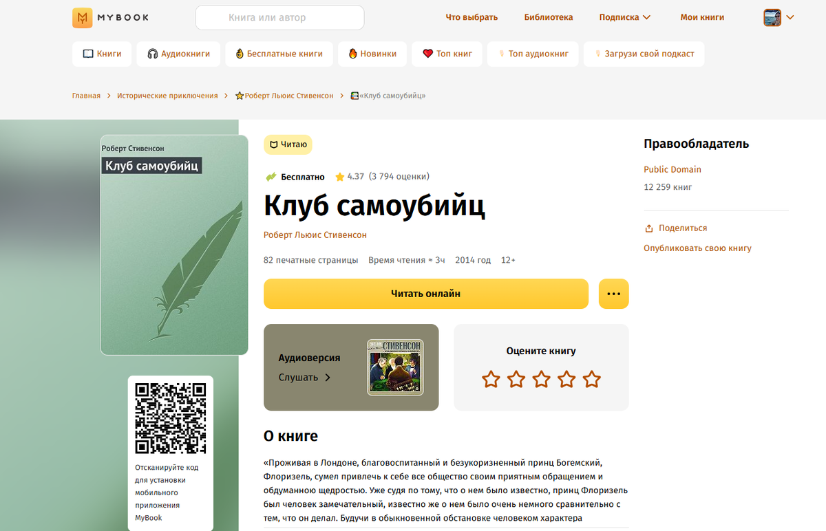
Task: Select the Бесплатные книги tab
Action: [x=279, y=54]
